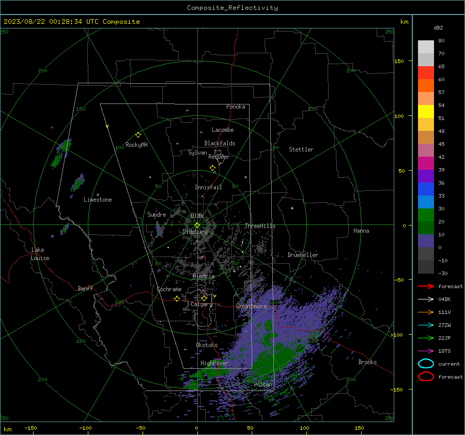465x435 pixels.
Task: Click the Brooks town label
Action: (x=367, y=362)
